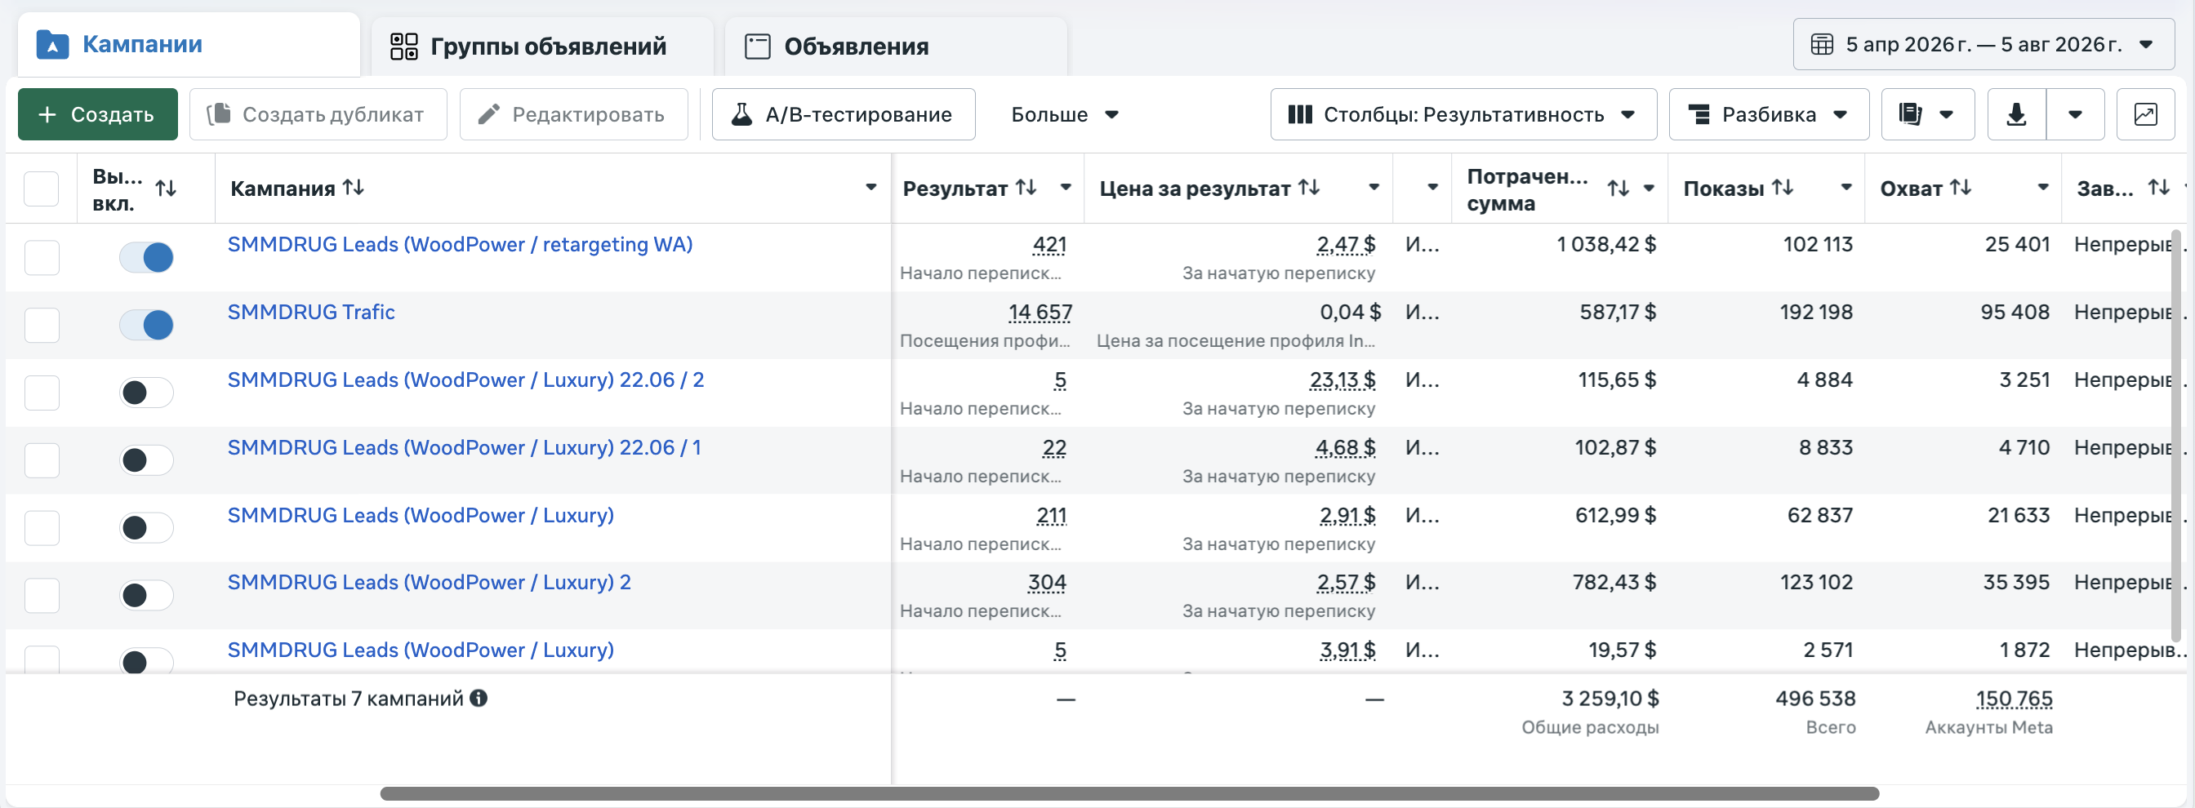The image size is (2195, 808).
Task: Open the SMMDRUG Leads (WoodPower / Luxury) 2 link
Action: (429, 583)
